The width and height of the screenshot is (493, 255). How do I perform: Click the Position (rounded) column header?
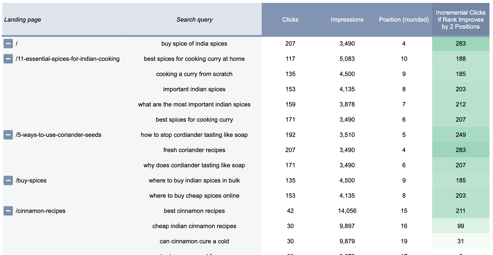(x=403, y=20)
